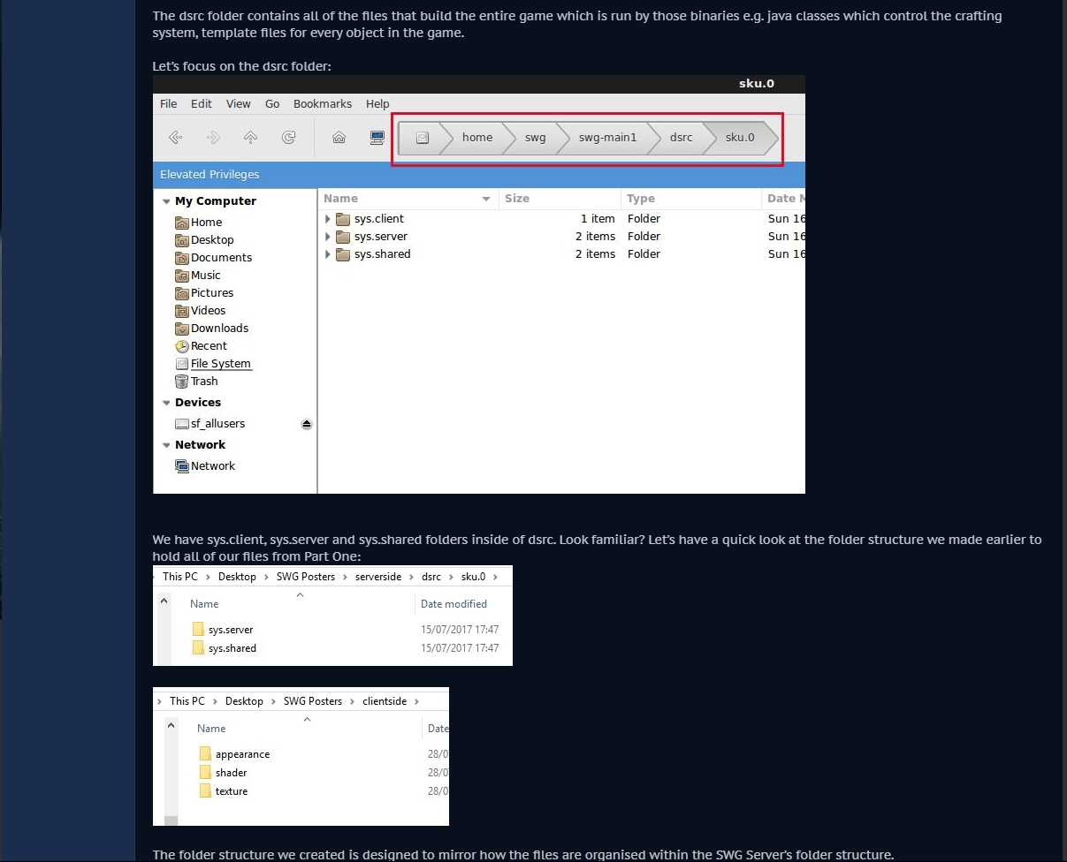Screen dimensions: 1067x862
Task: Collapse the Network sidebar section
Action: coord(166,445)
